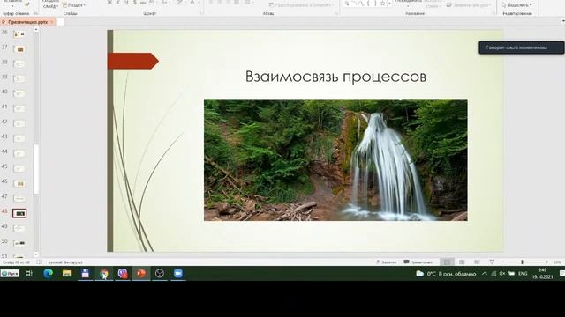
Task: Select slide 42 thumbnail
Action: 19,123
